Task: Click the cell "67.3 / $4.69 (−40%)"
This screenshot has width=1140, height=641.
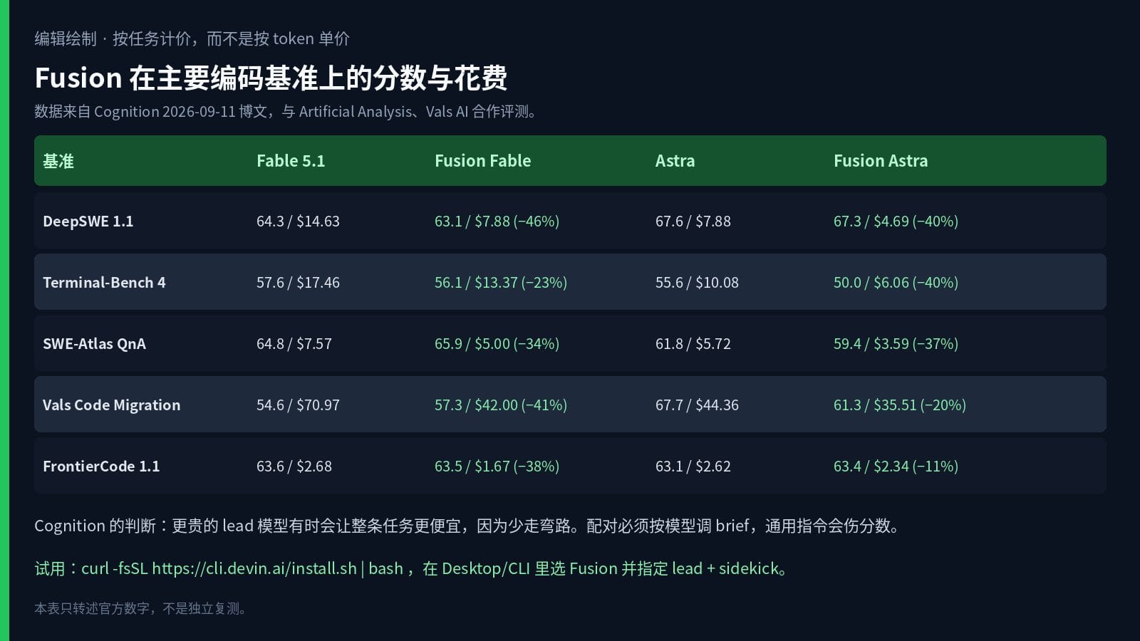Action: (896, 221)
